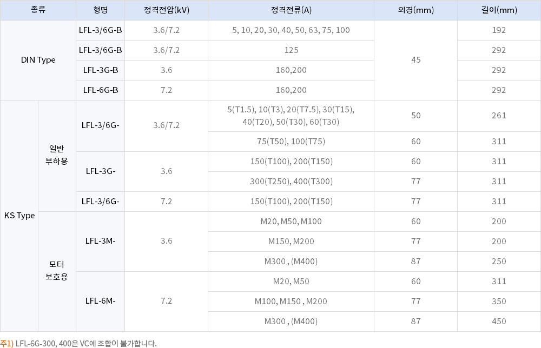The height and width of the screenshot is (348, 541).
Task: Click the 종류 column header
Action: click(x=38, y=10)
